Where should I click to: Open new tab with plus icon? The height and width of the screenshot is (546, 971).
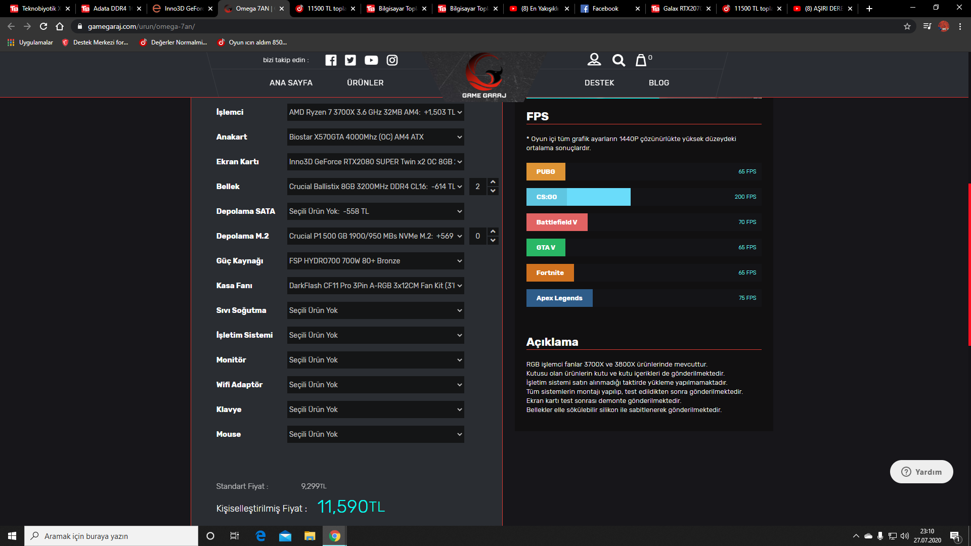[x=869, y=9]
